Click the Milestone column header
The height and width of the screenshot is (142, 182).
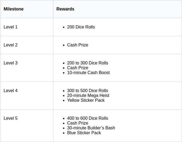13,9
